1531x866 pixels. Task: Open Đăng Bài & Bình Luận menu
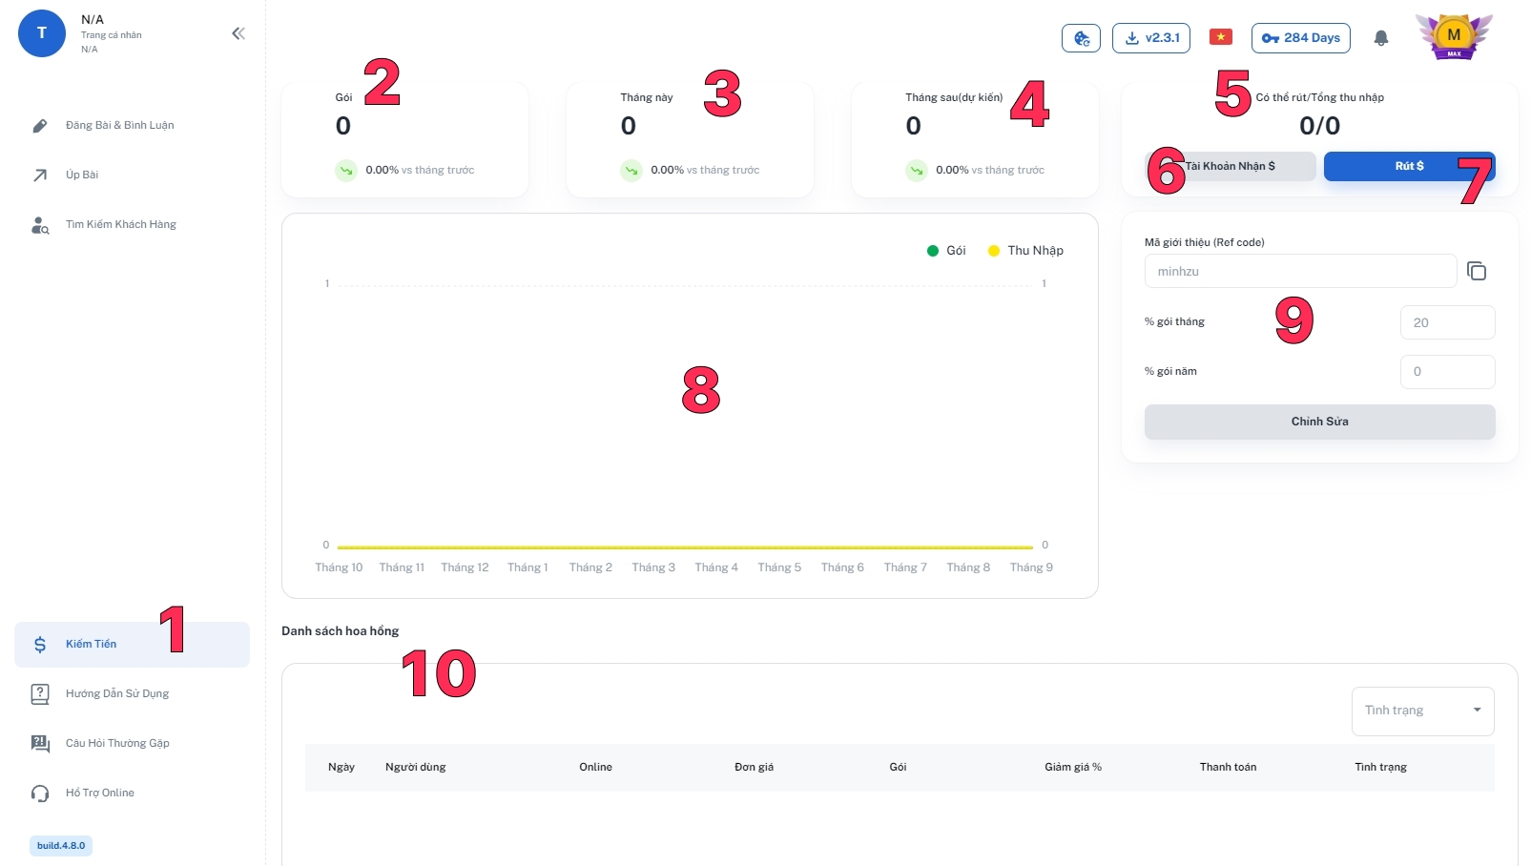click(x=119, y=125)
